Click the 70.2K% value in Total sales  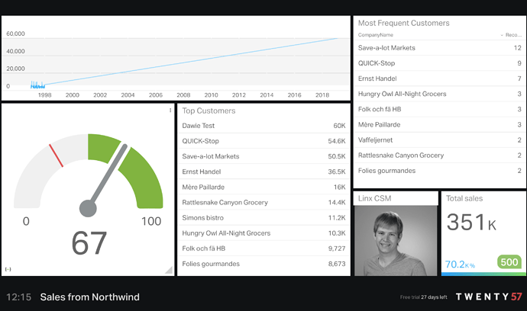pyautogui.click(x=460, y=265)
